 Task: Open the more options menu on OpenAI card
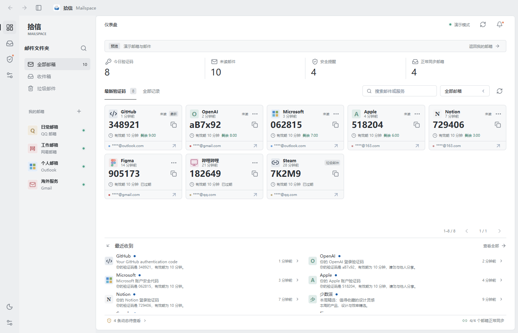pyautogui.click(x=255, y=114)
